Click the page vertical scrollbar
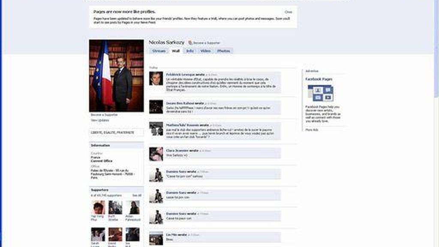This screenshot has height=247, width=439. [x=436, y=49]
